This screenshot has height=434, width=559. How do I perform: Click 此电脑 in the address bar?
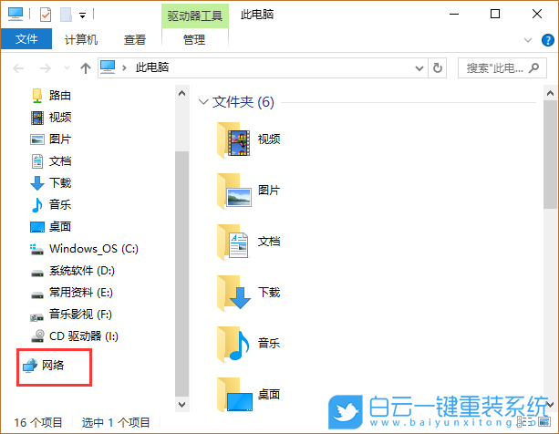pyautogui.click(x=152, y=67)
